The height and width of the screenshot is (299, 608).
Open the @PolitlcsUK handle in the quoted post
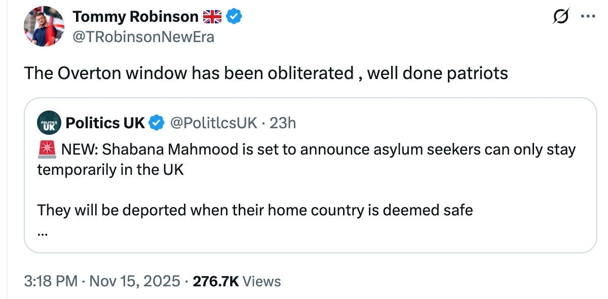(213, 123)
